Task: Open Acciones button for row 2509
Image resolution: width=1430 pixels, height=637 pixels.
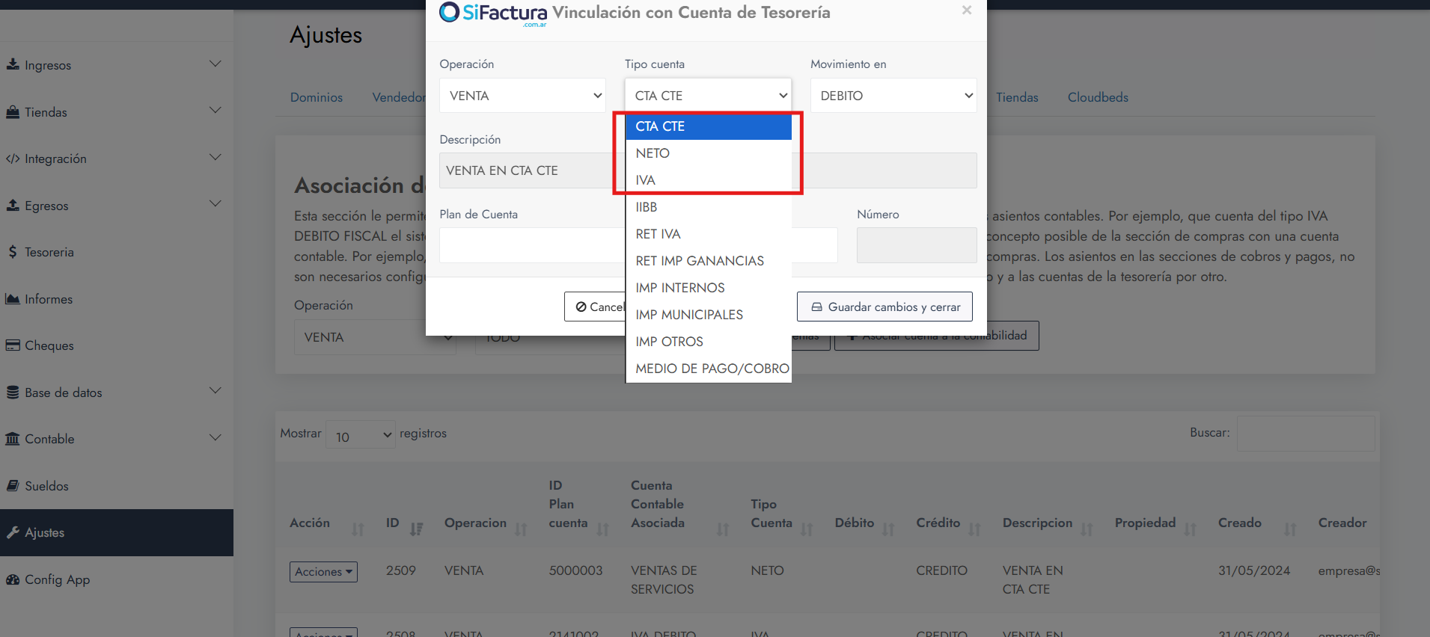Action: click(x=323, y=572)
